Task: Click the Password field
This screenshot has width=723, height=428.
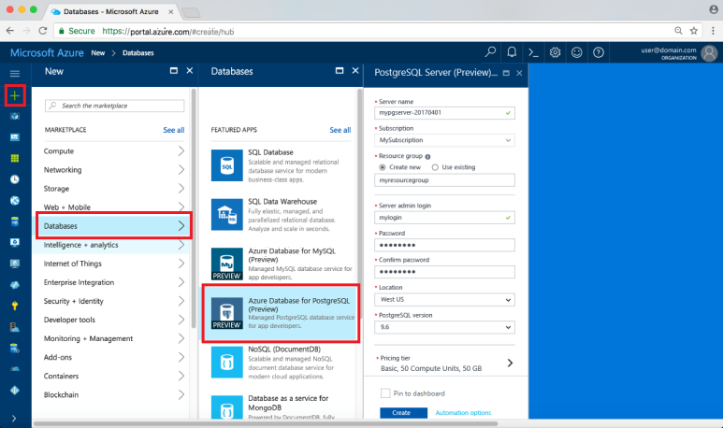Action: (x=444, y=245)
